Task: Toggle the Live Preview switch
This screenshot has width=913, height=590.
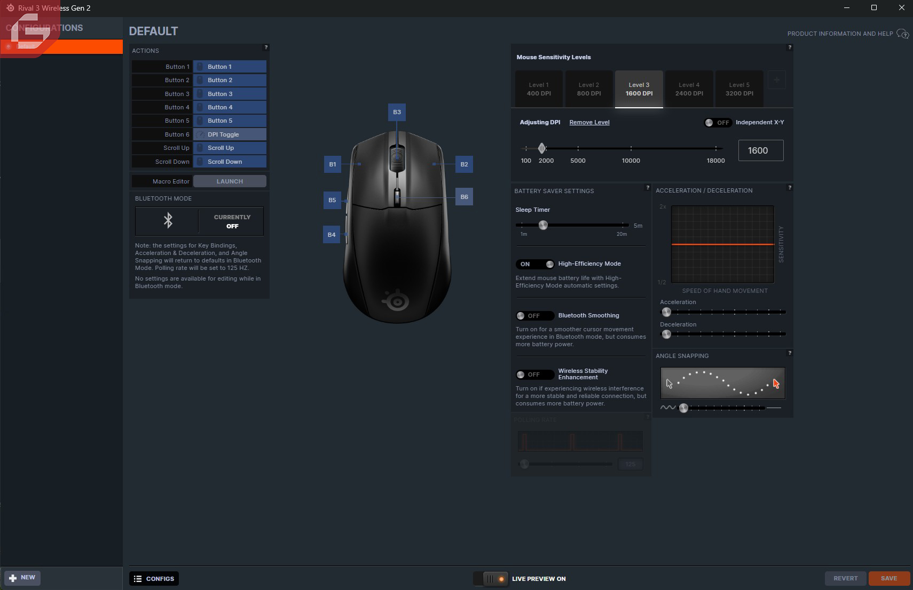Action: click(491, 579)
